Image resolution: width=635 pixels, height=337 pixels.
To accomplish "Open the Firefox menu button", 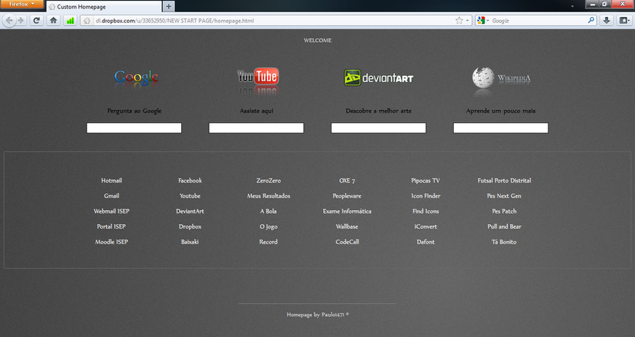I will (21, 4).
